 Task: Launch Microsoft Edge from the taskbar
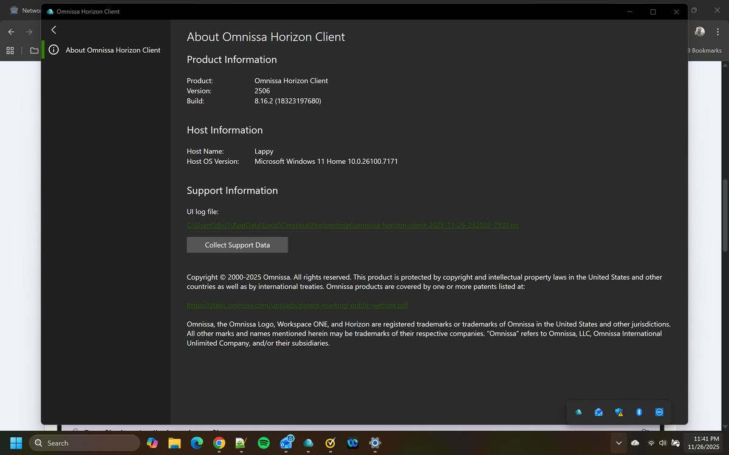tap(197, 443)
